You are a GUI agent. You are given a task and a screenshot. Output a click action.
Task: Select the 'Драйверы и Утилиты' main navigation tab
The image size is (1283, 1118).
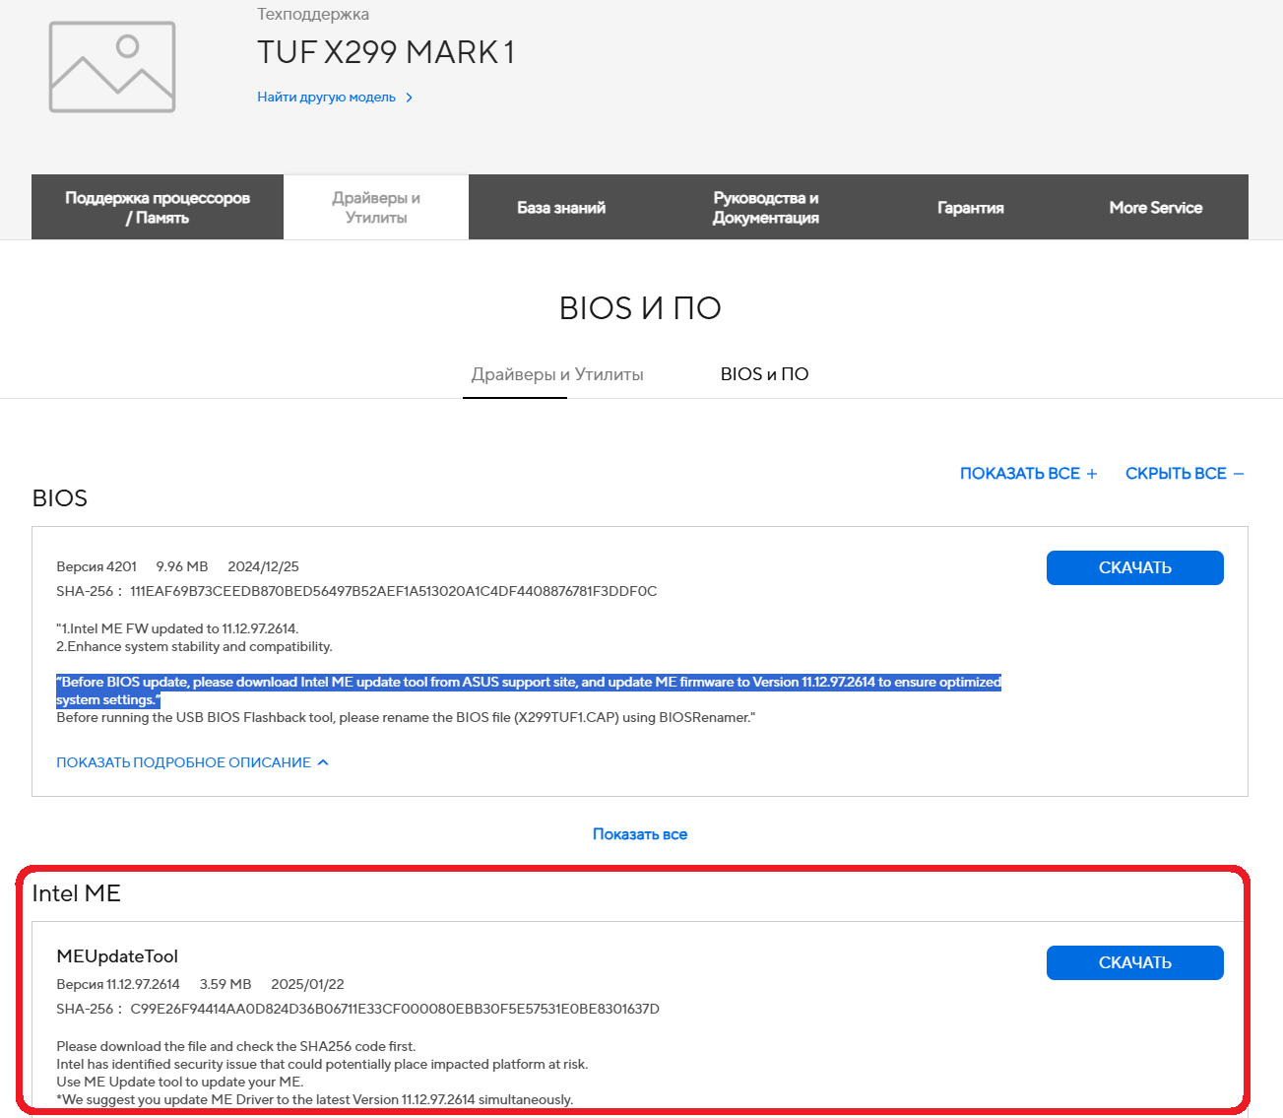pos(376,207)
